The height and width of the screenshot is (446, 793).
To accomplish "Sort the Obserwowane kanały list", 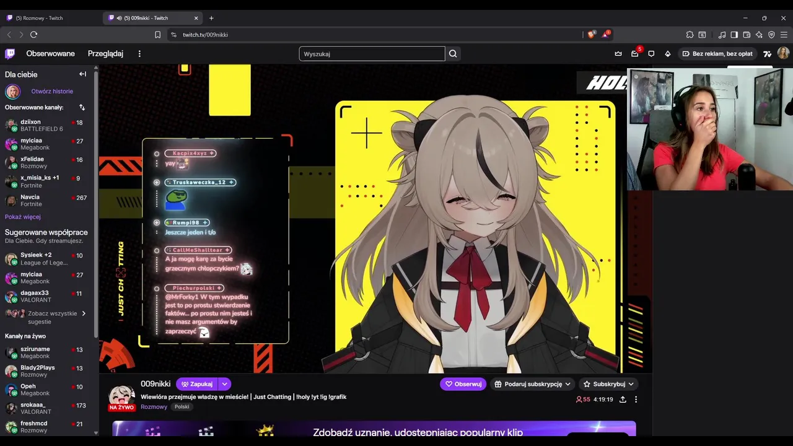I will pyautogui.click(x=82, y=107).
